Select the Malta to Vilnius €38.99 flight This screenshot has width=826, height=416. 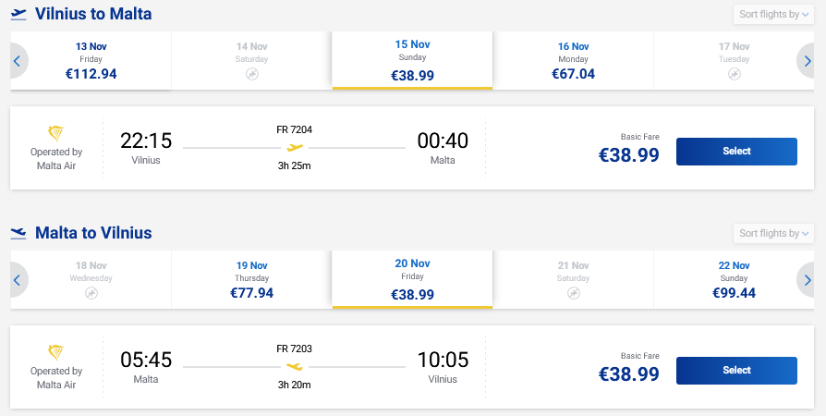[x=736, y=370]
